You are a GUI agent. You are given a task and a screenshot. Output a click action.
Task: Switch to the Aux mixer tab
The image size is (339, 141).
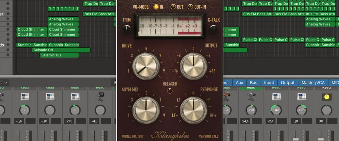(239, 83)
